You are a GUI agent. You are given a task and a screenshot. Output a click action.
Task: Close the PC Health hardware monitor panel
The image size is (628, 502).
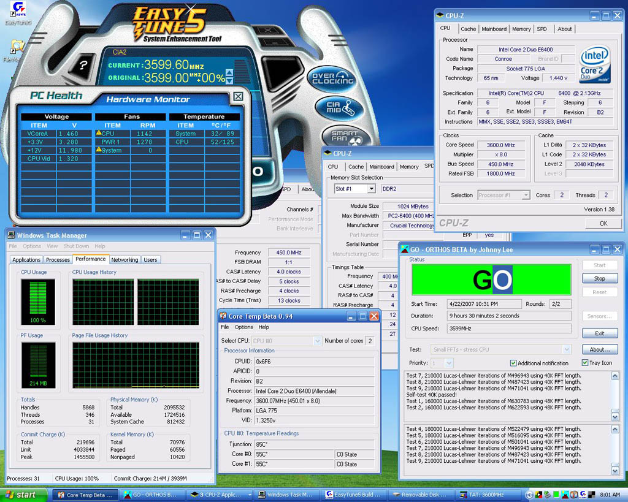[238, 96]
